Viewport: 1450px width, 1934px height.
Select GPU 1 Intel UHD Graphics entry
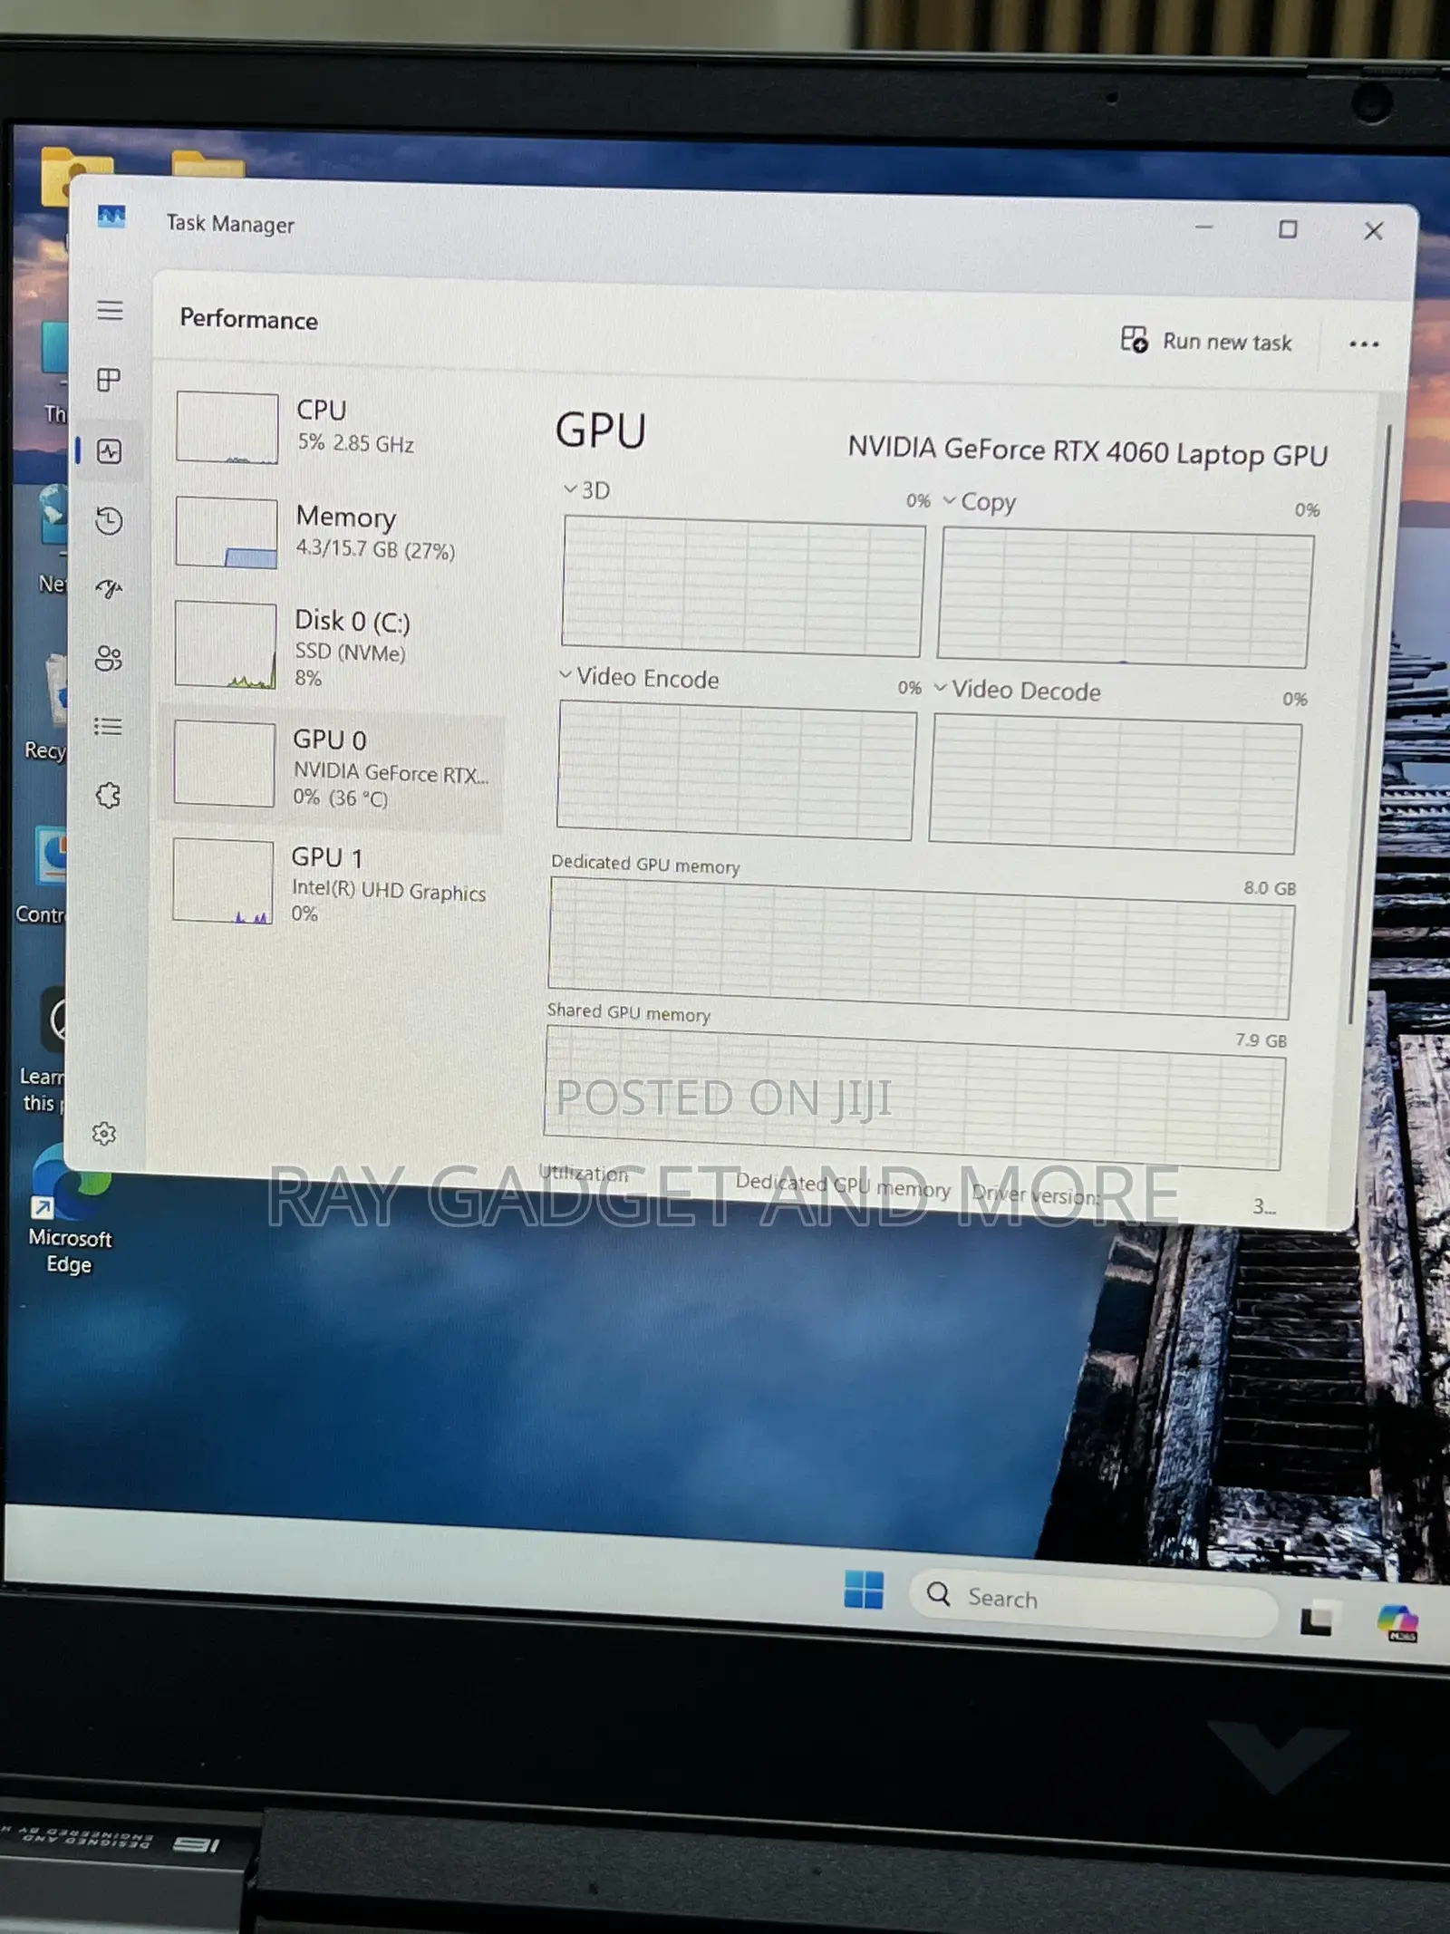coord(331,882)
